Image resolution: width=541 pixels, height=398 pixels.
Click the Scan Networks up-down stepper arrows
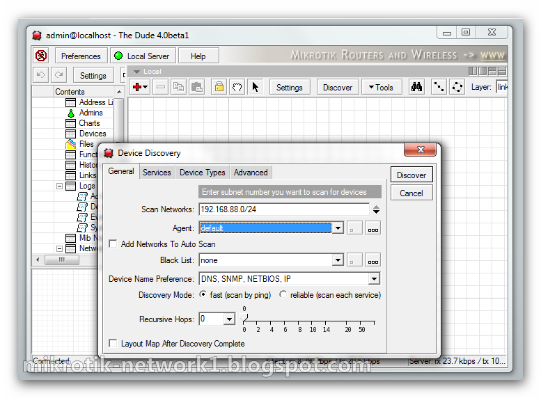pos(376,209)
